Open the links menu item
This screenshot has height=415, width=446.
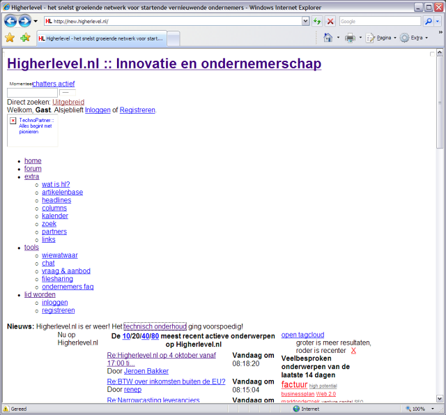tap(49, 239)
